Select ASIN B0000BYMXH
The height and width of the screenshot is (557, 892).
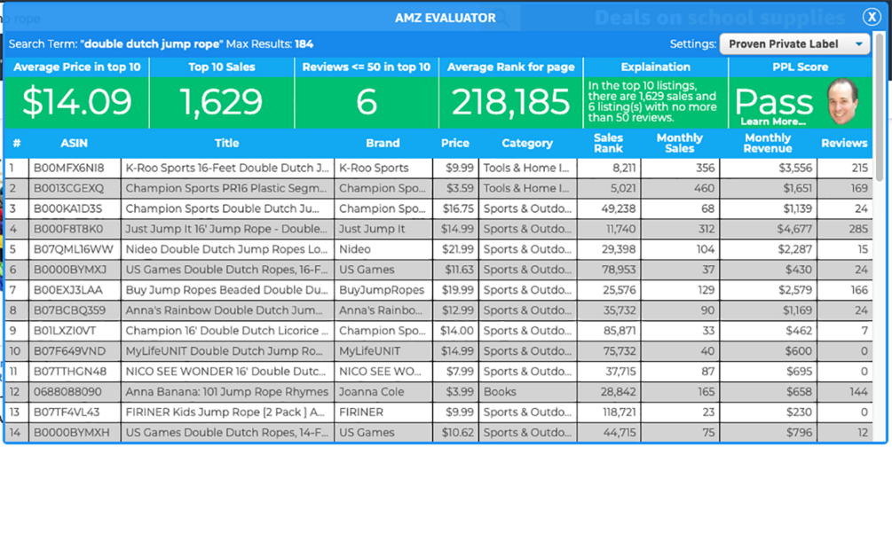72,433
